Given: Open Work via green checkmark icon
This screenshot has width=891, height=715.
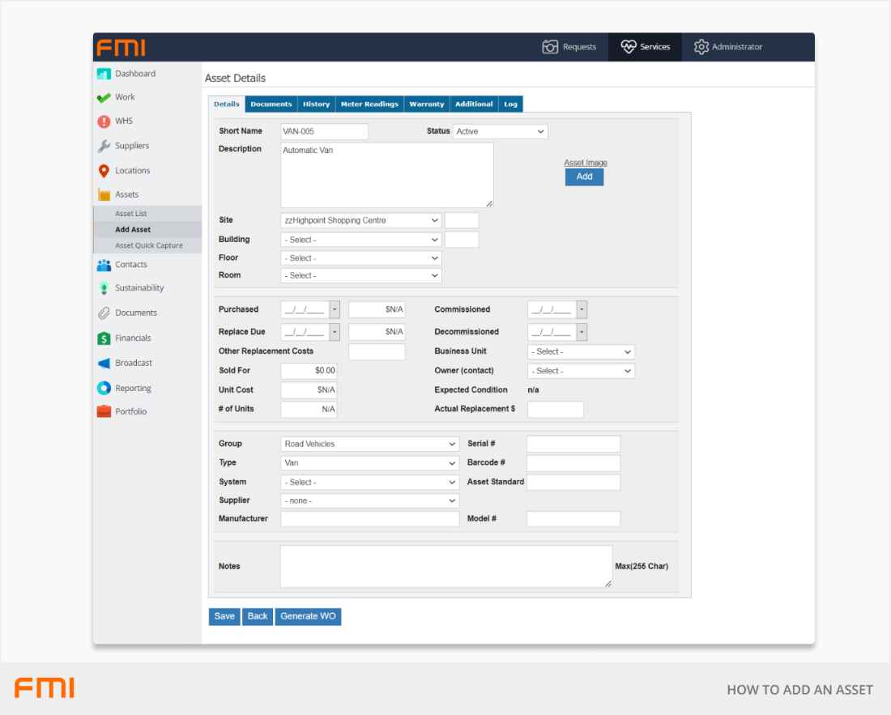Looking at the screenshot, I should click(x=104, y=97).
